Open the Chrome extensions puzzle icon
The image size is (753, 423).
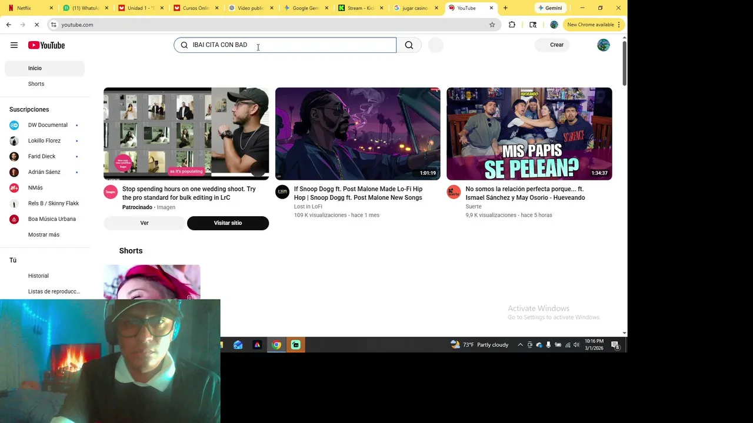512,25
